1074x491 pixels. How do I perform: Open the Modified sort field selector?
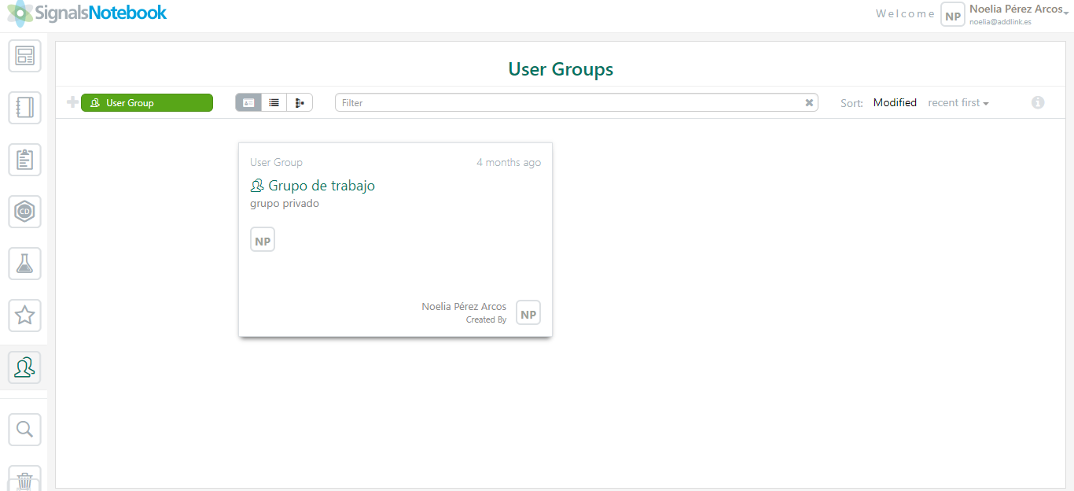point(895,102)
